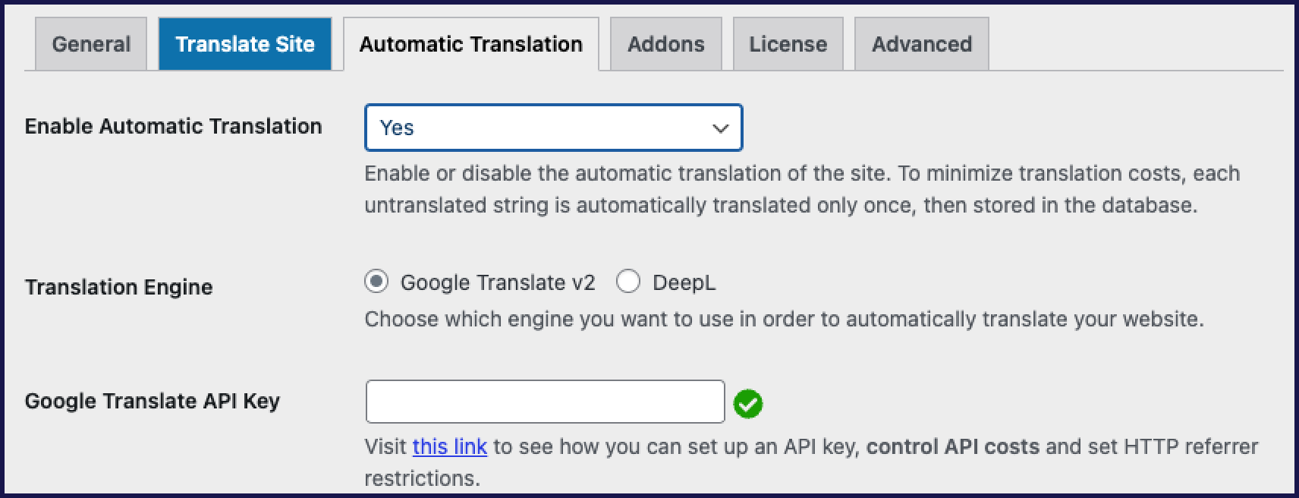Open the Addons tab

tap(665, 44)
